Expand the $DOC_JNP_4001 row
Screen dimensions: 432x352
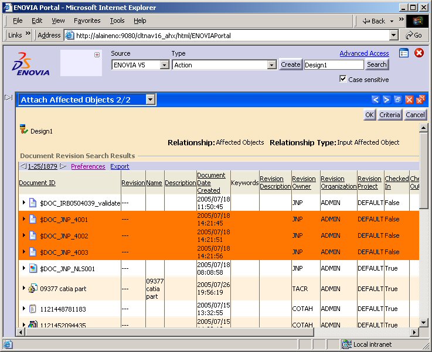(x=24, y=219)
